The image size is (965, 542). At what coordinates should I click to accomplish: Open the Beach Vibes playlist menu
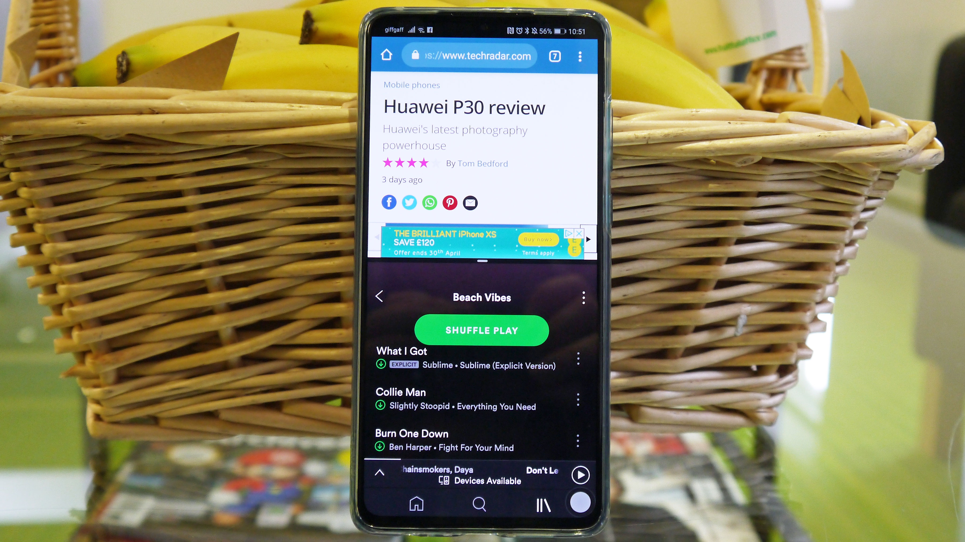pyautogui.click(x=583, y=296)
